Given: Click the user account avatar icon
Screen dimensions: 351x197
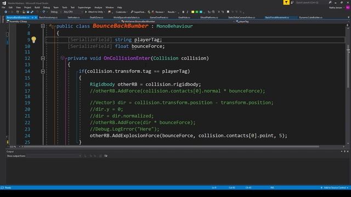Looking at the screenshot, I should (x=348, y=7).
